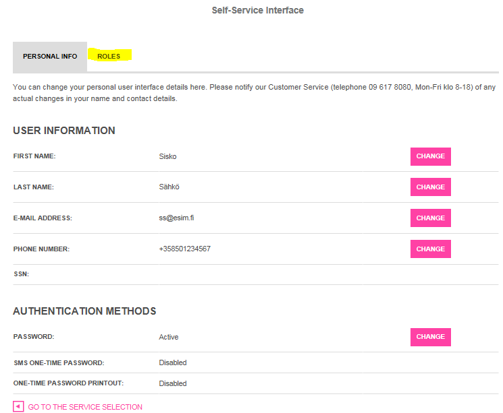Click the USER INFORMATION heading
Viewport: 503px width, 413px height.
(64, 131)
